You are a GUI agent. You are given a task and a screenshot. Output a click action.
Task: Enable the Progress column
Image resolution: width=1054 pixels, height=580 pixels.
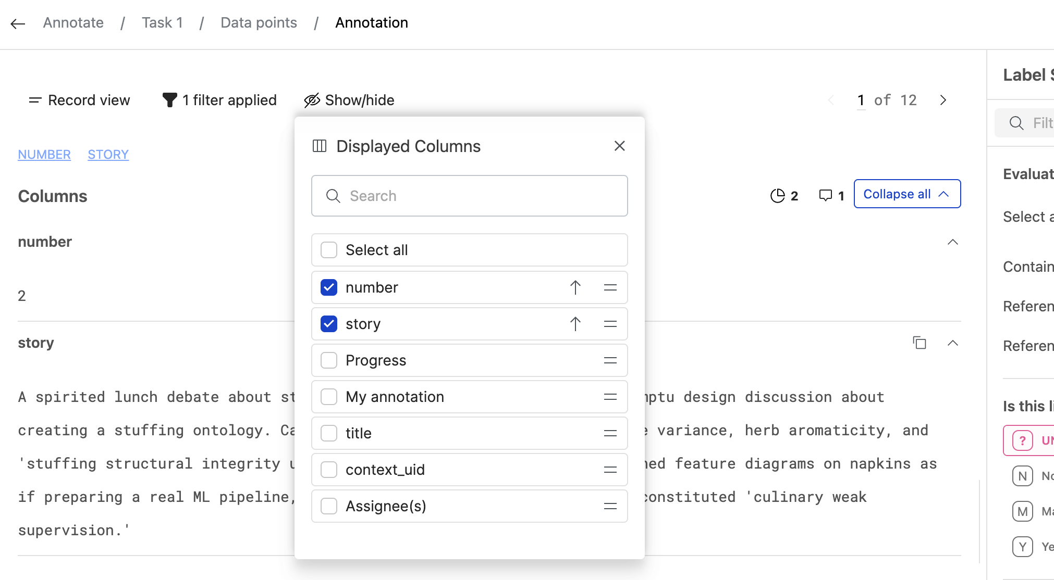tap(328, 360)
